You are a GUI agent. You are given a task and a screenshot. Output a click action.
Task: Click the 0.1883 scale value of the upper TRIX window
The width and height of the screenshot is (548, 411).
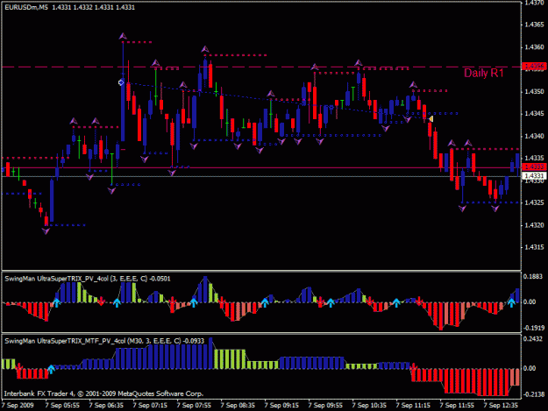[534, 277]
